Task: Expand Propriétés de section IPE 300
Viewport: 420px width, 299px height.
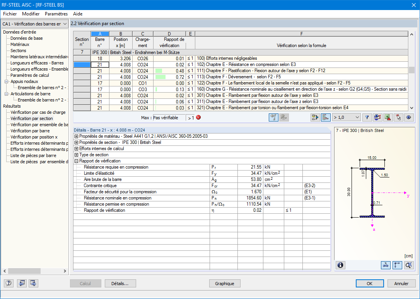Action: [76, 142]
